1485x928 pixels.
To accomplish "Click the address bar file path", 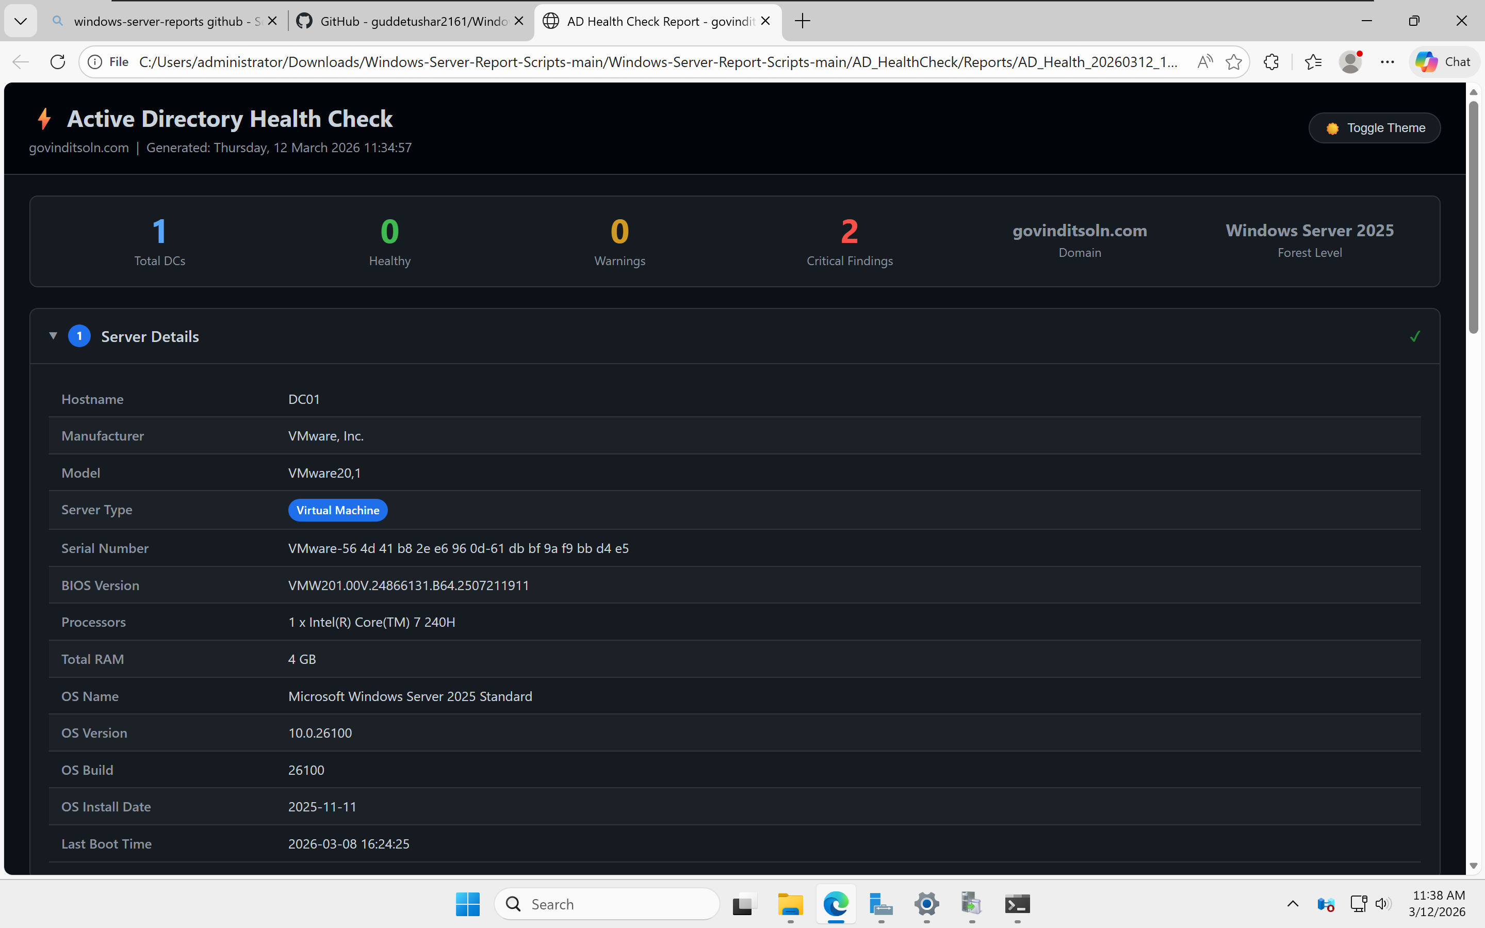I will tap(658, 62).
